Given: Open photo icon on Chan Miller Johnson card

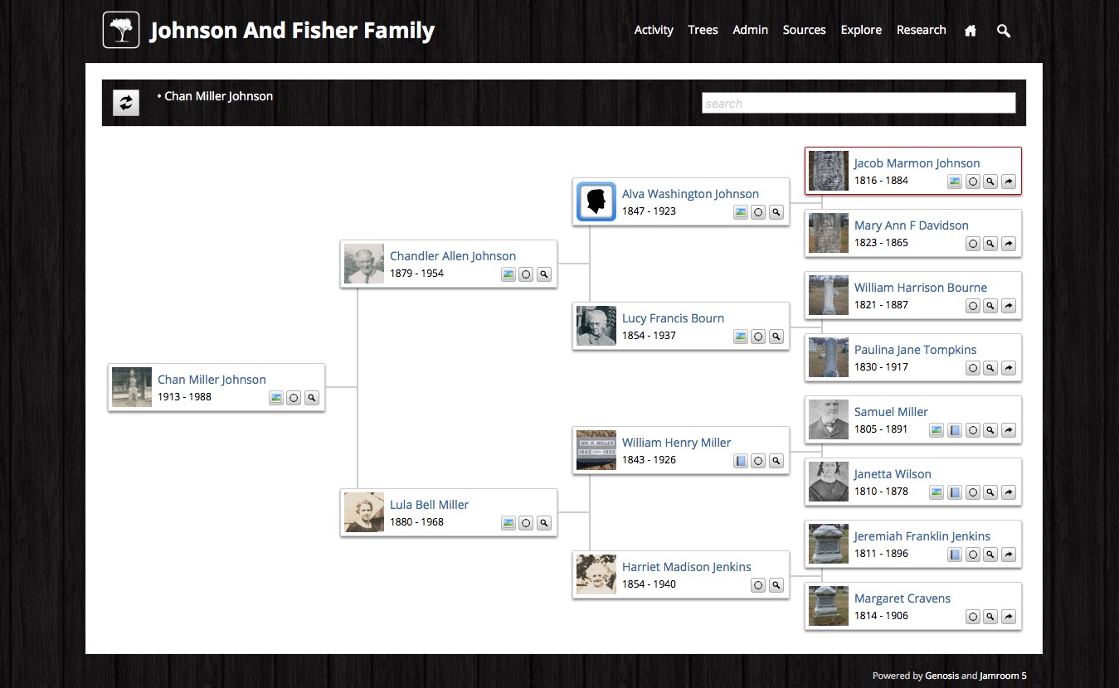Looking at the screenshot, I should point(276,398).
